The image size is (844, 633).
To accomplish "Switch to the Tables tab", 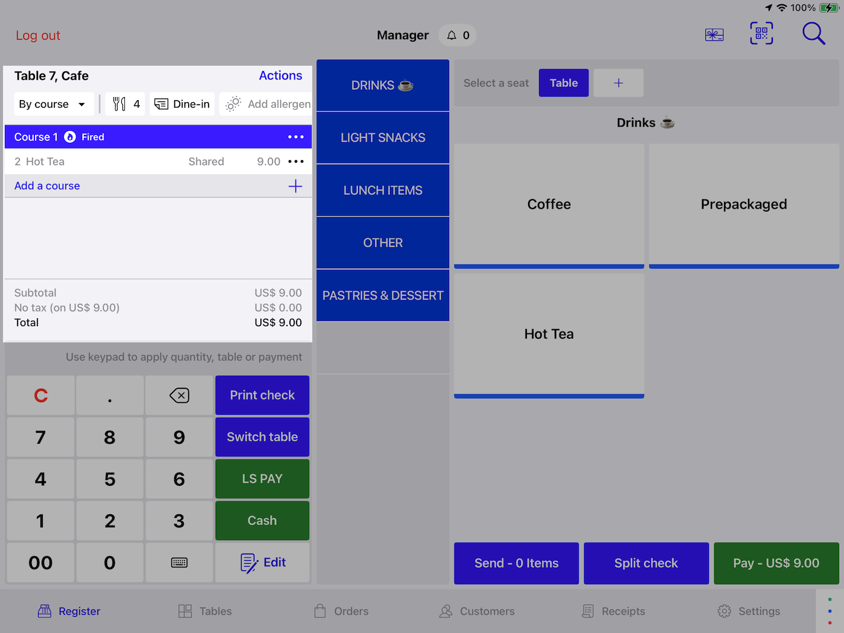I will click(x=204, y=611).
